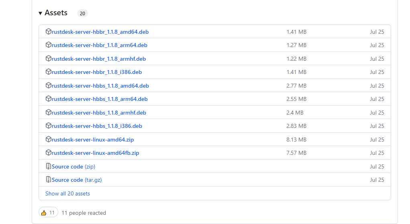Screen dimensions: 410x224
Task: Click the package icon for hbbr_1.1.8_i386.deb
Action: [48, 72]
